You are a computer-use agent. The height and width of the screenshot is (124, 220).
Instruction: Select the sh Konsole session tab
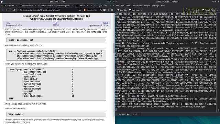[x=136, y=114]
